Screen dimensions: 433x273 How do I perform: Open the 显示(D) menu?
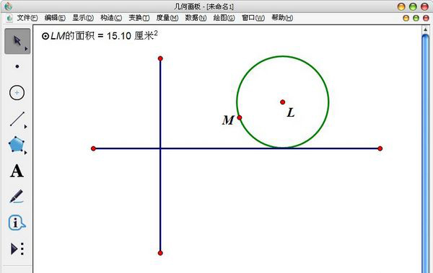(x=83, y=18)
